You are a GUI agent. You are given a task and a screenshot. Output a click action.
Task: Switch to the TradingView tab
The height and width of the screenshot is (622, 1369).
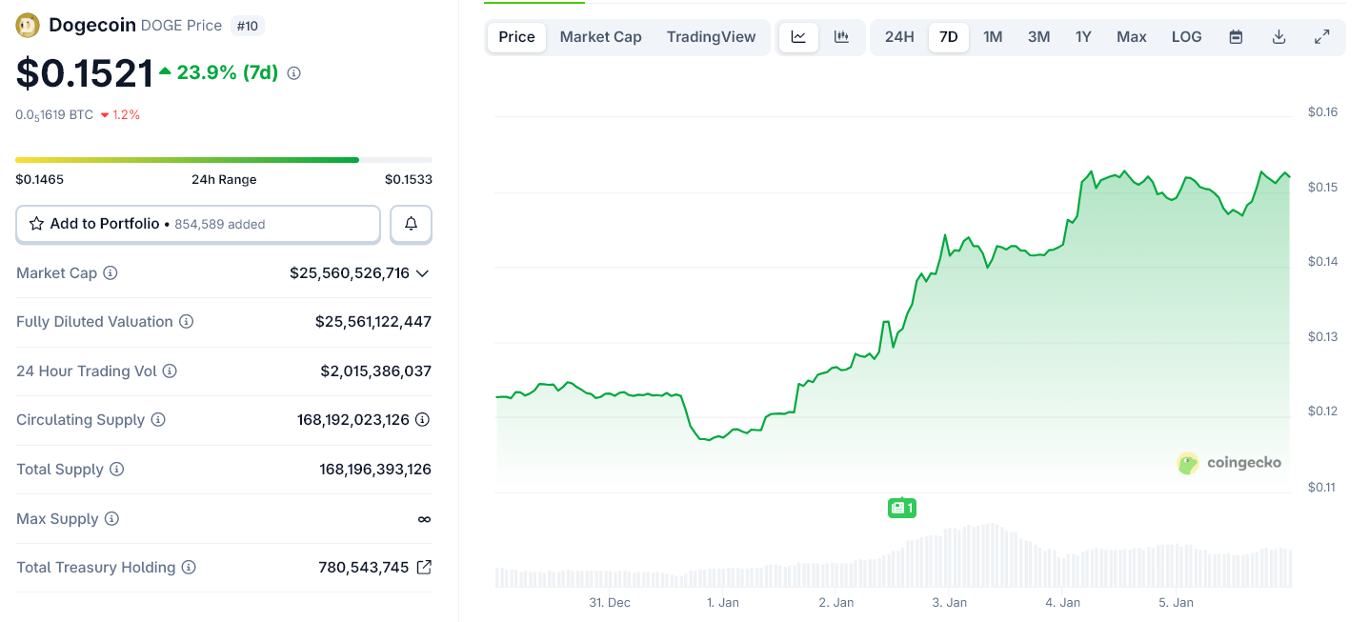pyautogui.click(x=712, y=36)
